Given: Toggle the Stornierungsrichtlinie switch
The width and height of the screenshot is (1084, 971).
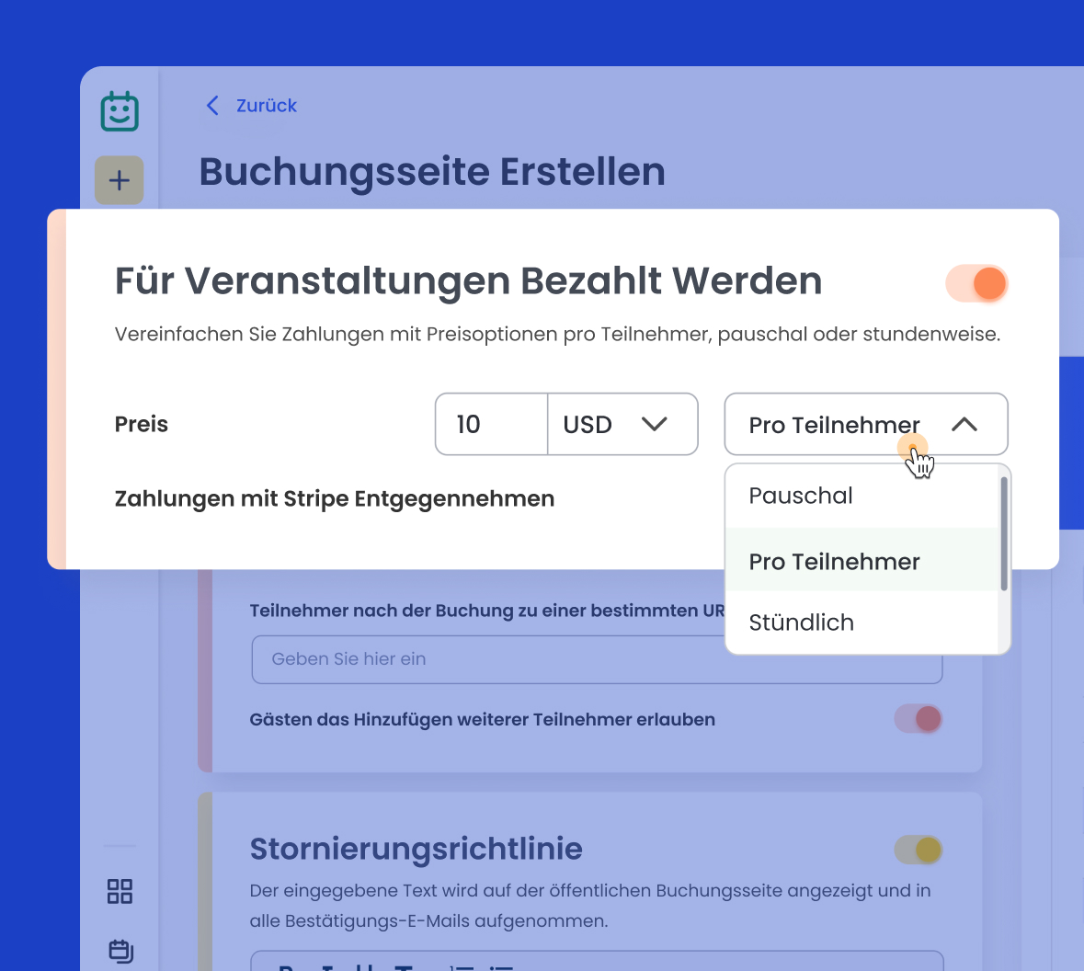Looking at the screenshot, I should [919, 850].
